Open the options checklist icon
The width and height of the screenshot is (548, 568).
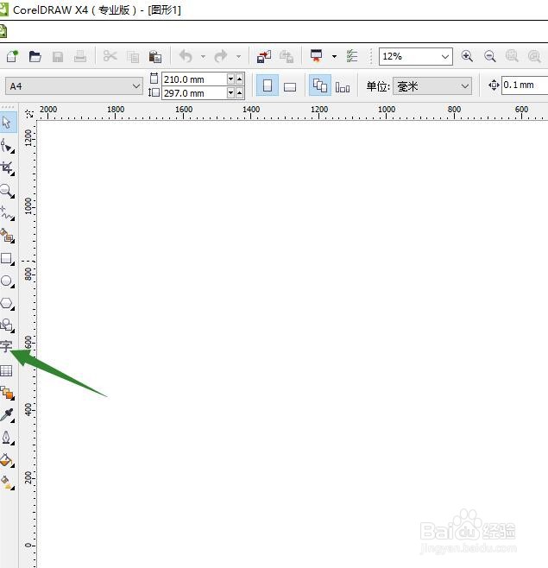click(352, 56)
